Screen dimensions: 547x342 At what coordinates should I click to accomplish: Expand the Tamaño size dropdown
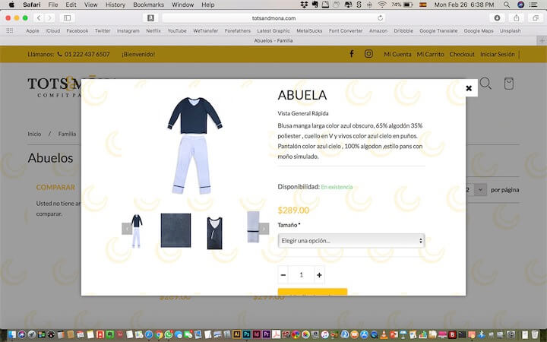point(351,240)
